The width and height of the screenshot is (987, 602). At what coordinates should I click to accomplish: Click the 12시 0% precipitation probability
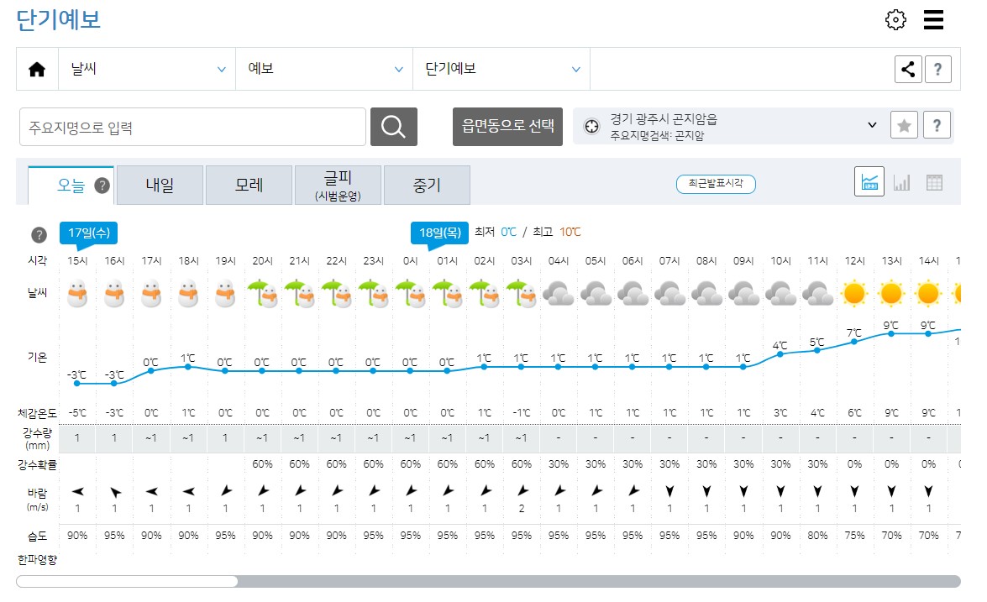click(x=854, y=464)
